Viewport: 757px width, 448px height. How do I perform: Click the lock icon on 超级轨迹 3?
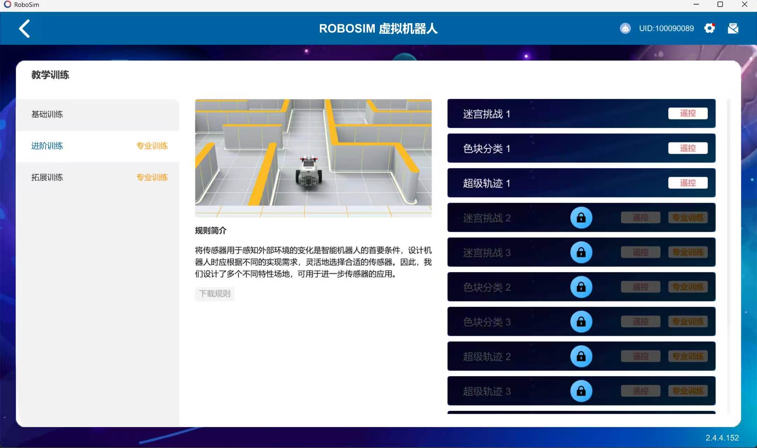[581, 391]
